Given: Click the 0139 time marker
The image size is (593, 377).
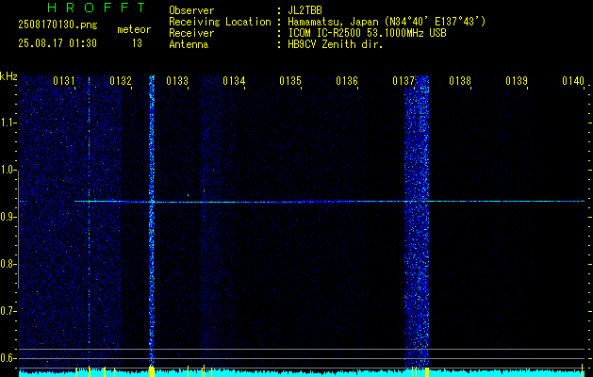Looking at the screenshot, I should click(517, 81).
